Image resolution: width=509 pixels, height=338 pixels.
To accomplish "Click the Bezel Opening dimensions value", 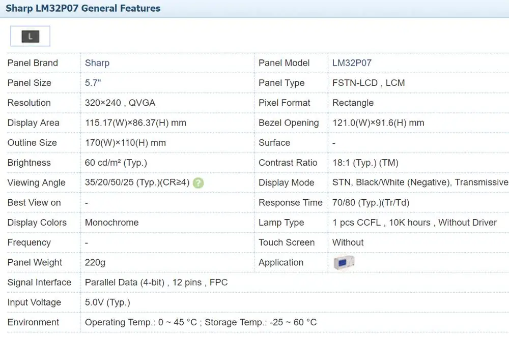I will [x=378, y=123].
